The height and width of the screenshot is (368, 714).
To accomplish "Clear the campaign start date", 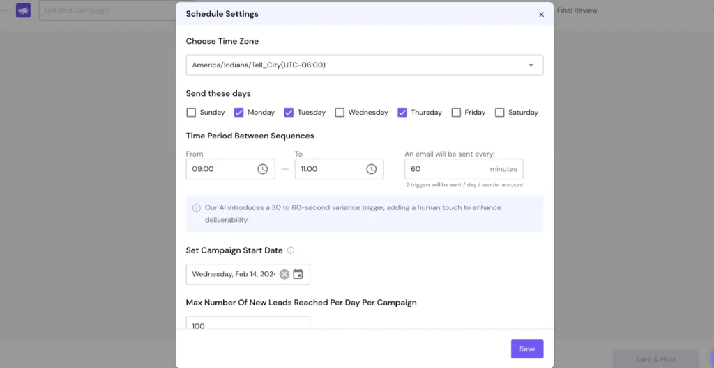I will [284, 274].
